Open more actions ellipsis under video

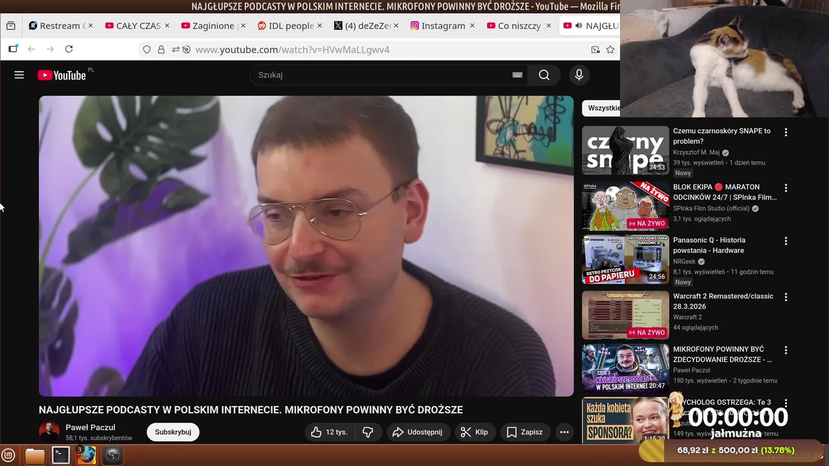point(564,432)
